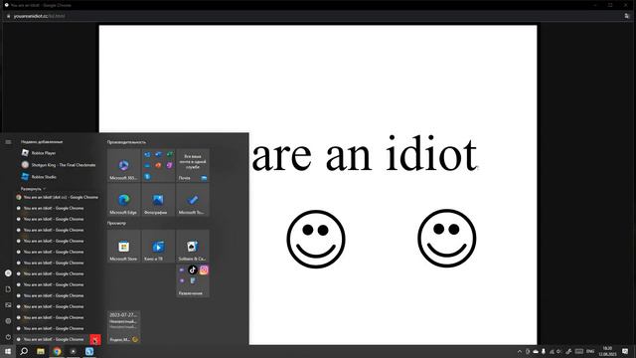This screenshot has height=358, width=636.
Task: Show hidden tray icons chevron
Action: coord(520,351)
